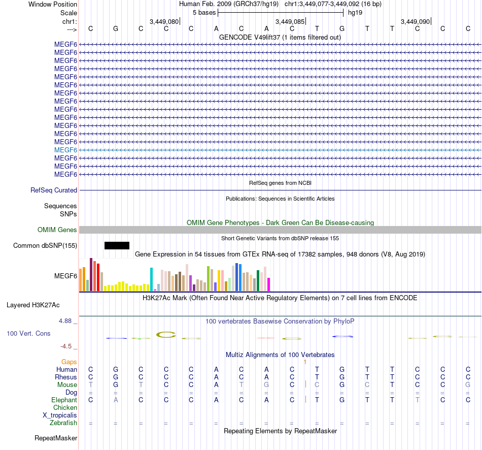The image size is (482, 450).
Task: Click the '5 bases' scale label
Action: (204, 13)
